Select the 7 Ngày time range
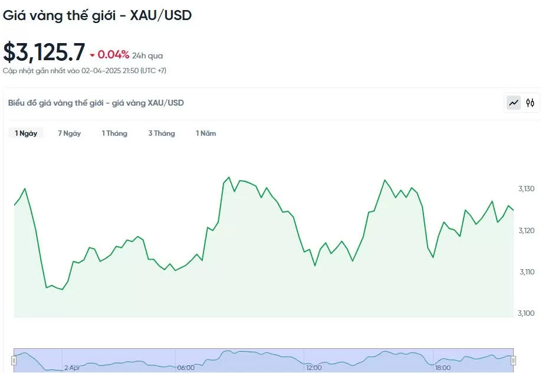 (69, 133)
